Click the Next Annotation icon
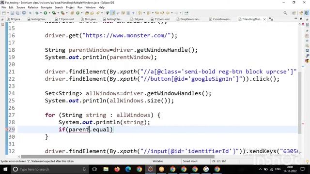This screenshot has height=174, width=310. pyautogui.click(x=140, y=13)
